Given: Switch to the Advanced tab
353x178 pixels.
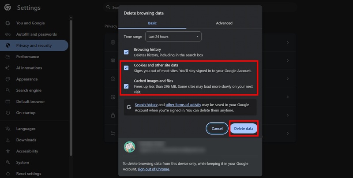Looking at the screenshot, I should [x=224, y=23].
